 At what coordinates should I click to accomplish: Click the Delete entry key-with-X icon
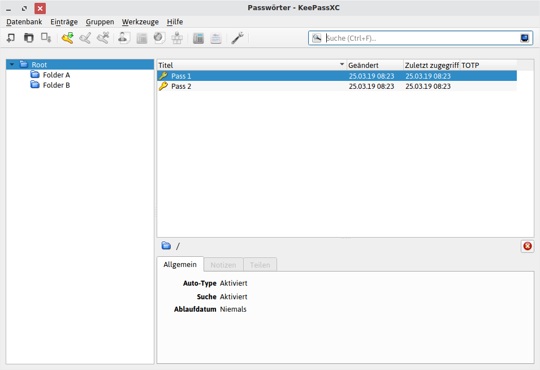(x=103, y=38)
